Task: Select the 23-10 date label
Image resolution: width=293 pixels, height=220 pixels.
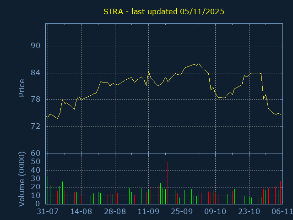Action: [249, 211]
